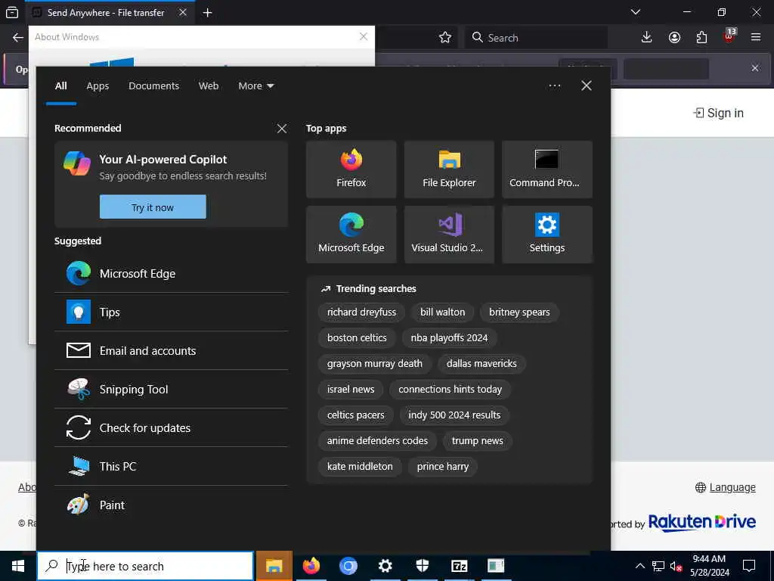This screenshot has height=581, width=774.
Task: Search trending israel news
Action: tap(351, 390)
